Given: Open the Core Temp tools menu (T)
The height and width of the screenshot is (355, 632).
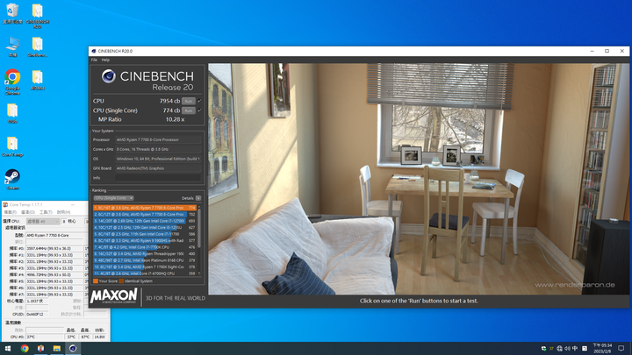Looking at the screenshot, I should pyautogui.click(x=46, y=212).
